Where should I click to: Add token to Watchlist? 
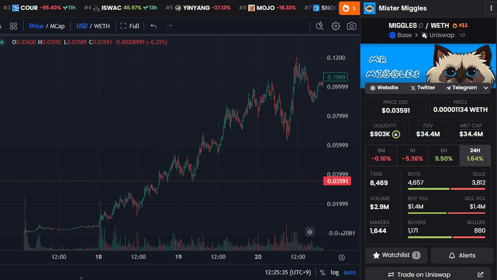click(x=396, y=255)
